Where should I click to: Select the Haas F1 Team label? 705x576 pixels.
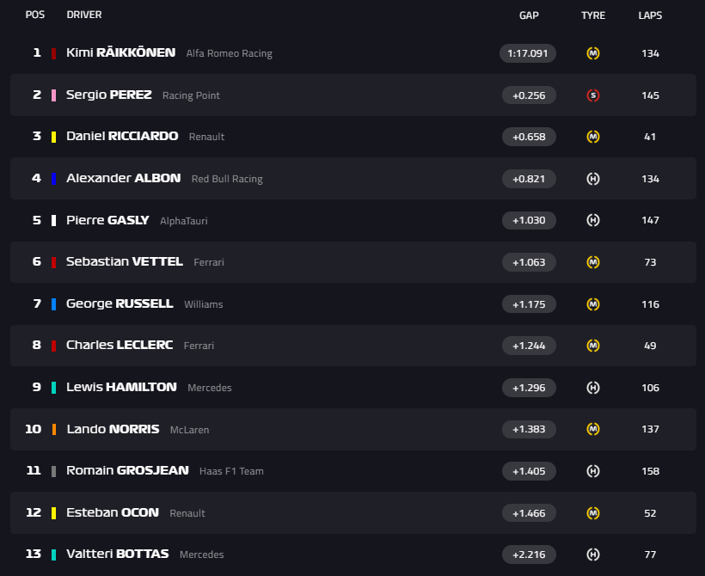click(231, 471)
